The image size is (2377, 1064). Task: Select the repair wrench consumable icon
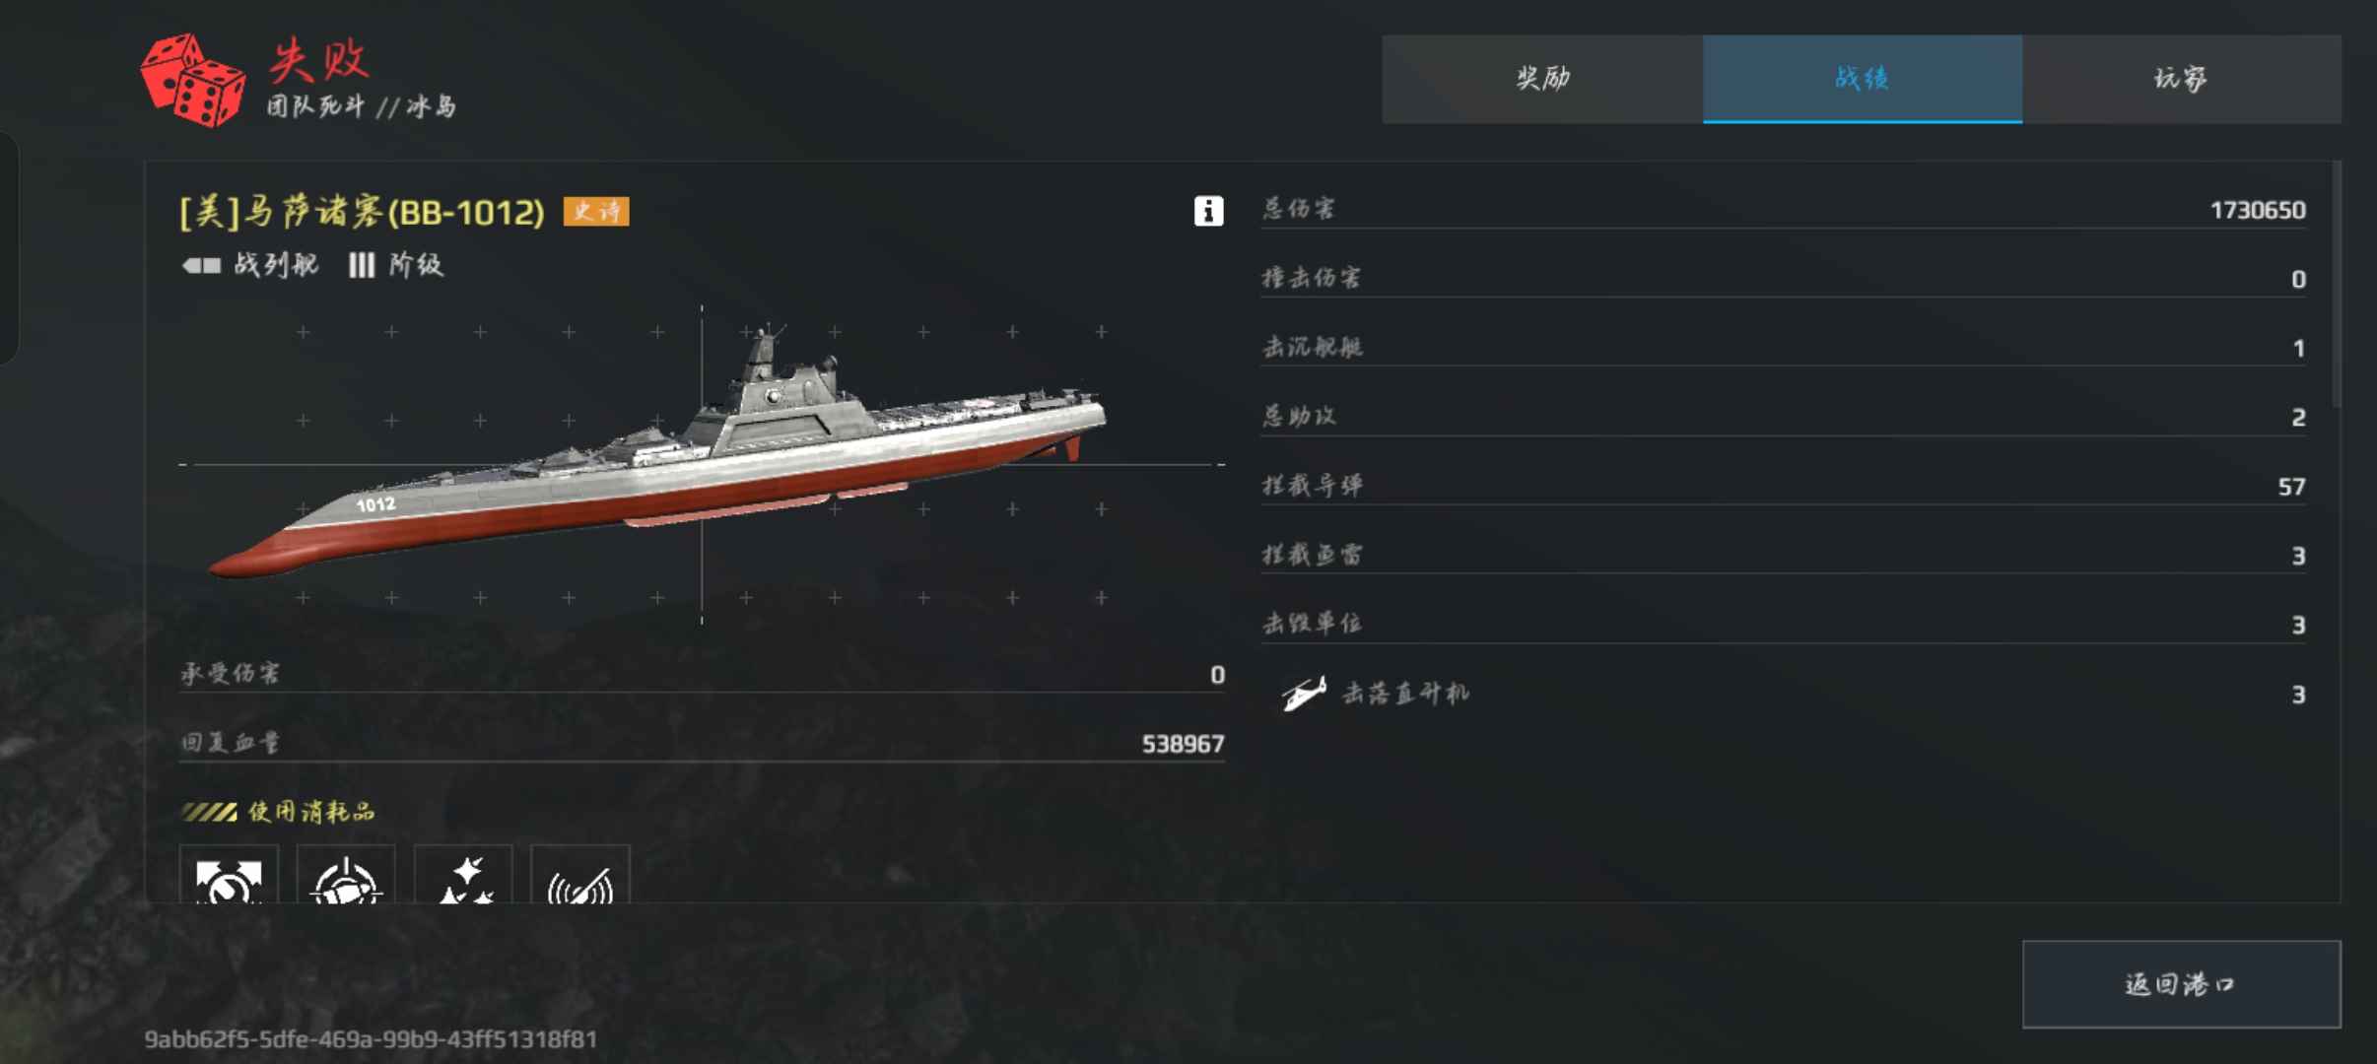(x=229, y=876)
